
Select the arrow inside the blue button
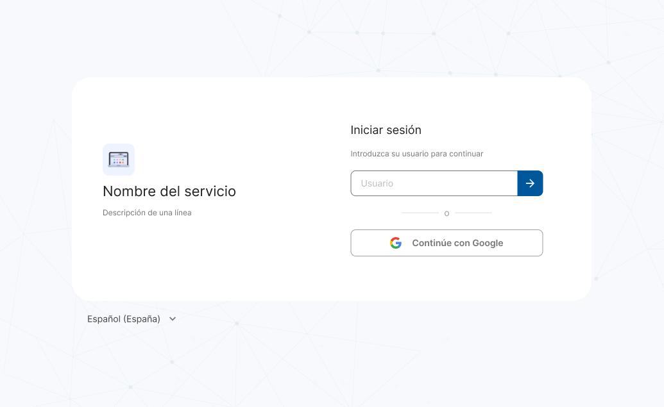click(530, 183)
